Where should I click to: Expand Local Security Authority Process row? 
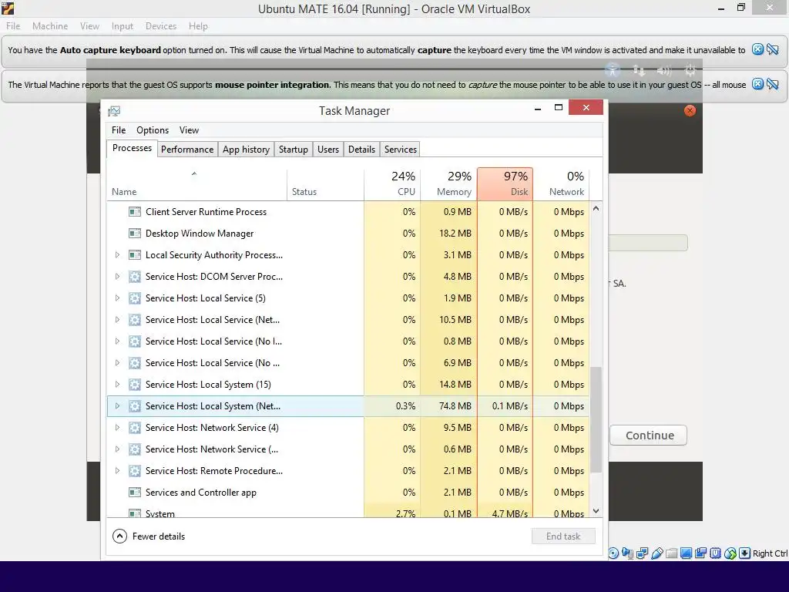tap(117, 254)
